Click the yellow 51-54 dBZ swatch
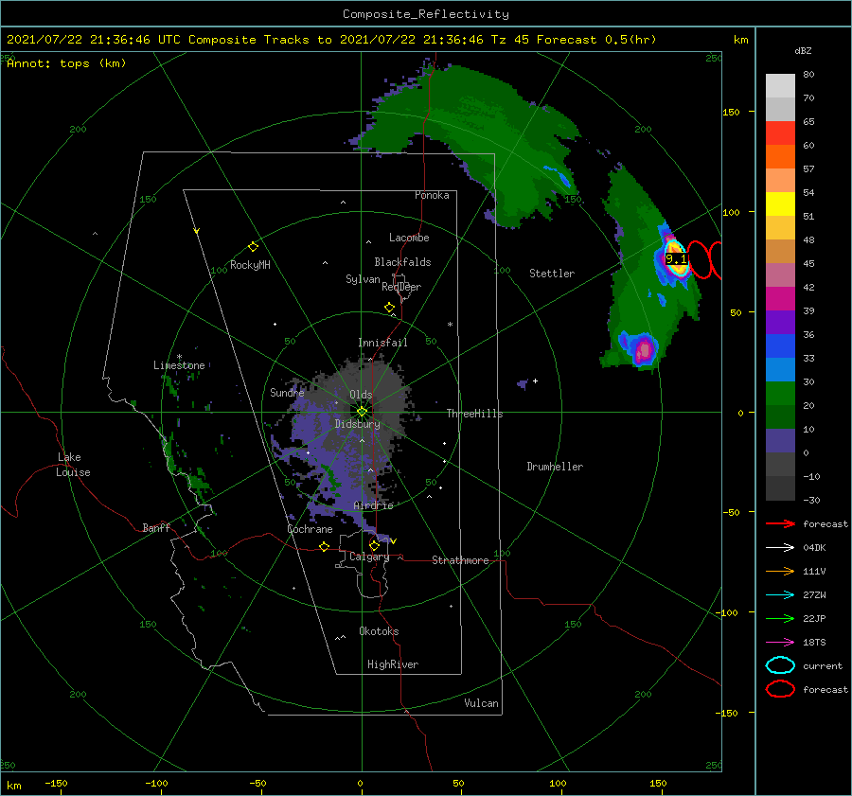852x796 pixels. 780,204
